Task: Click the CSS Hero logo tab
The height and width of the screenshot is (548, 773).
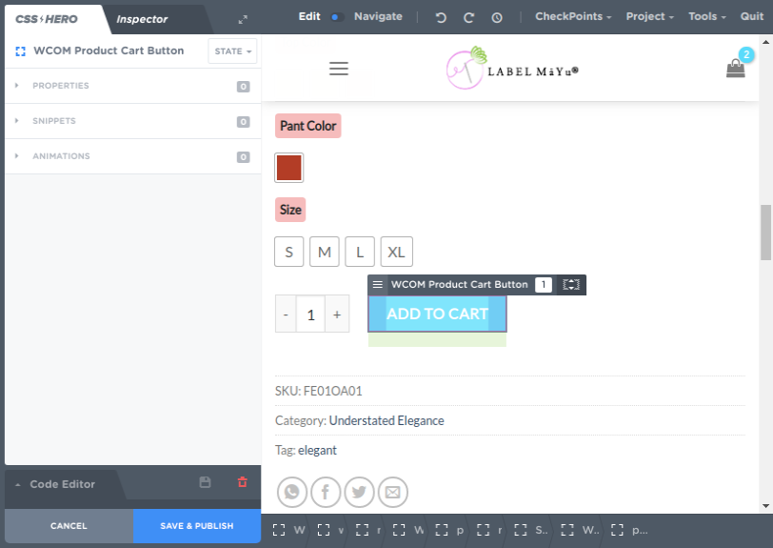Action: (47, 19)
